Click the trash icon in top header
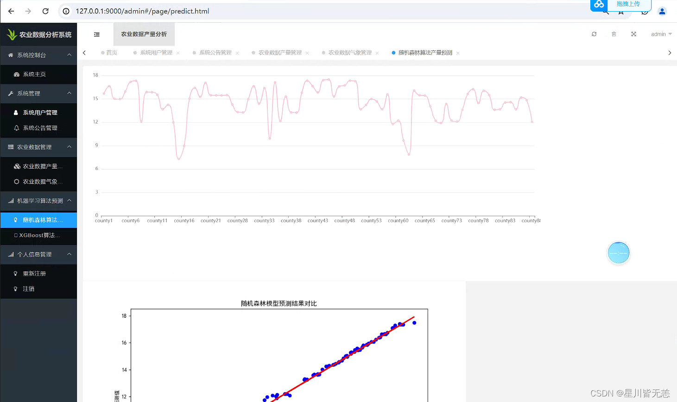The width and height of the screenshot is (677, 402). pos(614,34)
